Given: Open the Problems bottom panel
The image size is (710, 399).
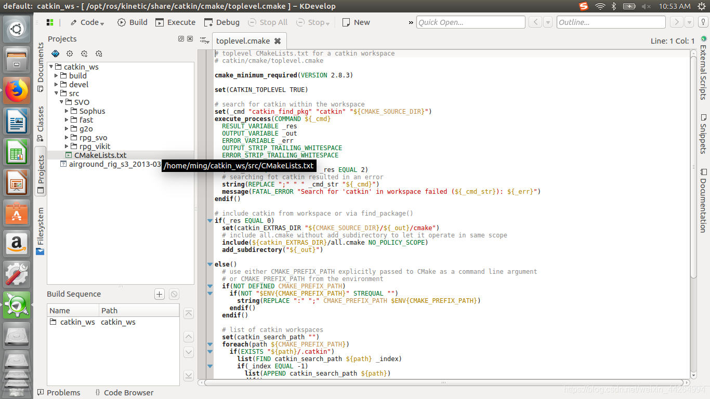Looking at the screenshot, I should 59,393.
